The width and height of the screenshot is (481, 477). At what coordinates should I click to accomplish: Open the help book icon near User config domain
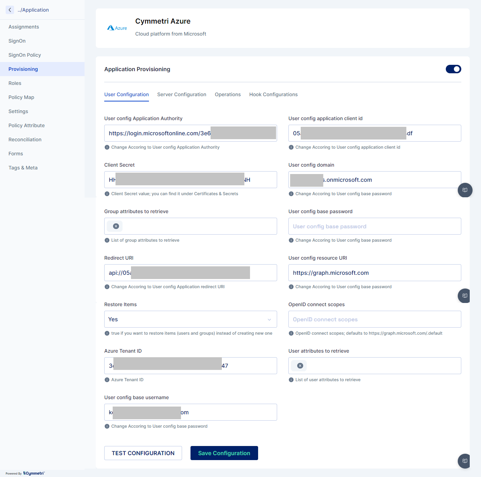[x=465, y=190]
